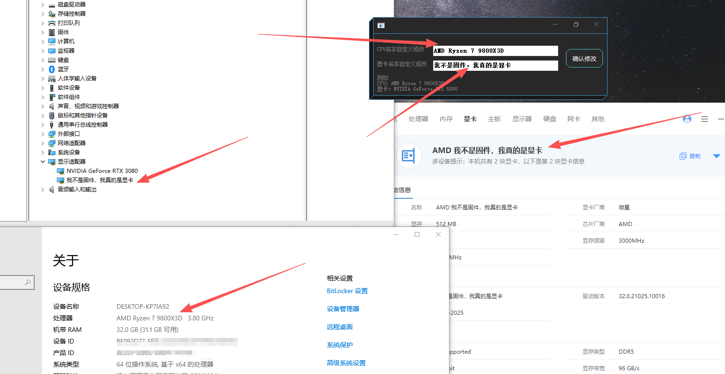Click the 复制 copy button

point(690,156)
